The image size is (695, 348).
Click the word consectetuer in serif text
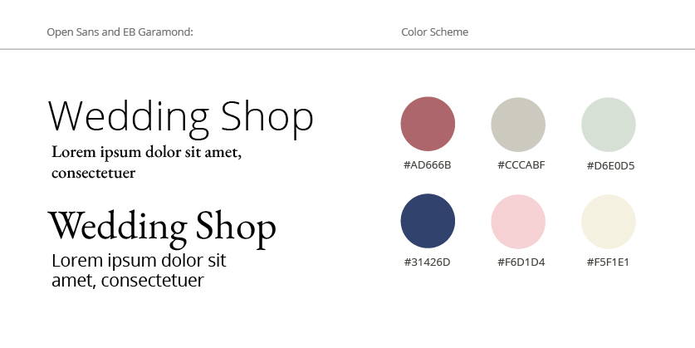tap(94, 173)
